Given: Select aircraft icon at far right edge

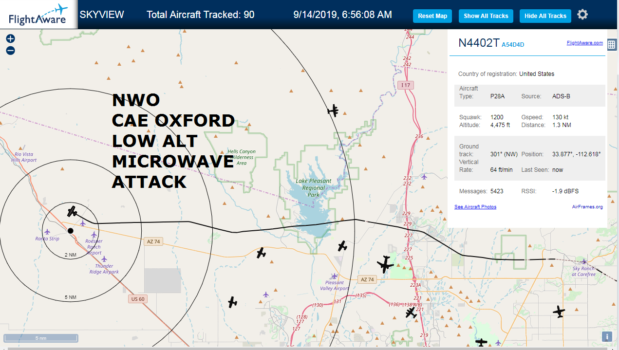Looking at the screenshot, I should point(559,311).
